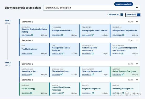The image size is (145, 100).
Task: Open external link icon for The Multinational
Action: [31, 53]
